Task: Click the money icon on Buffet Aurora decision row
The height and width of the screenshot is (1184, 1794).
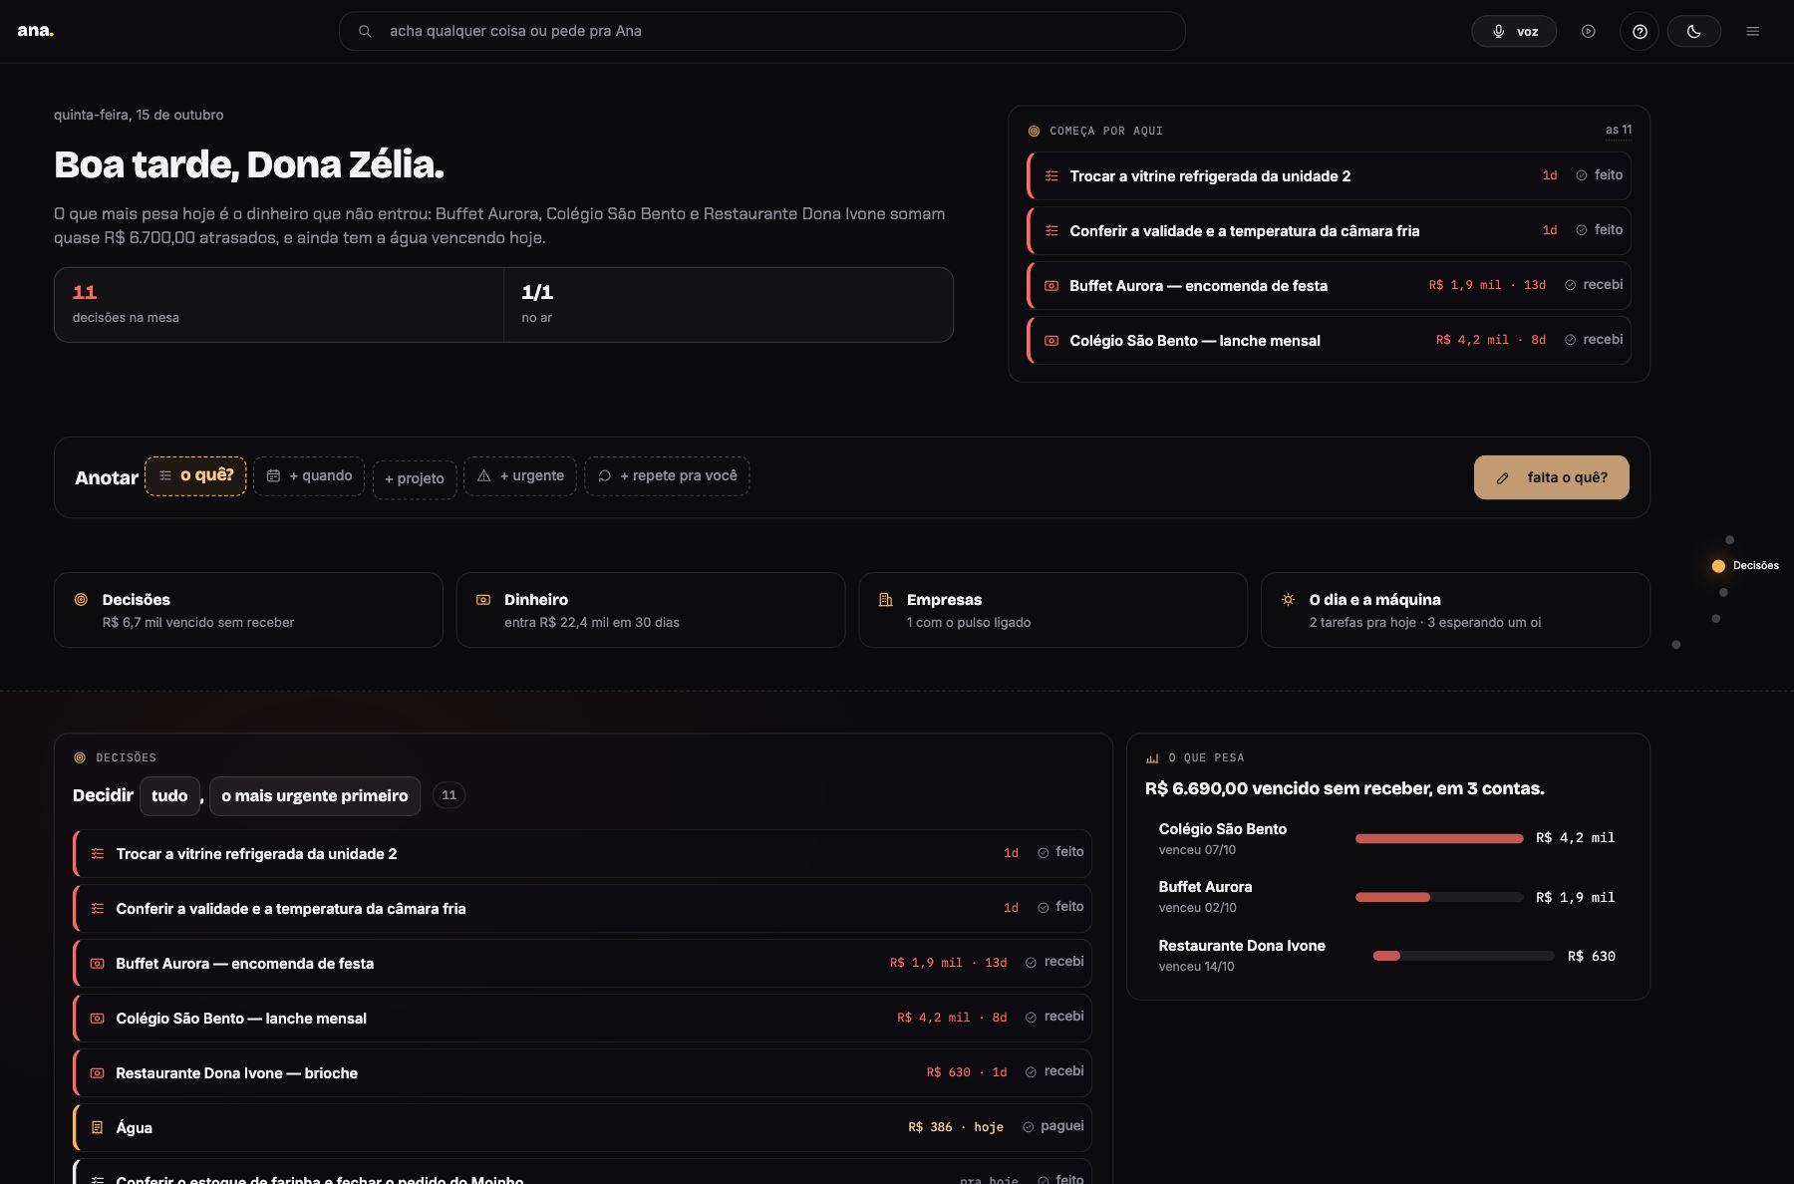Action: tap(98, 964)
